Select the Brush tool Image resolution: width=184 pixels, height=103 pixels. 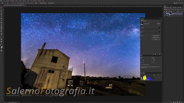(1, 20)
